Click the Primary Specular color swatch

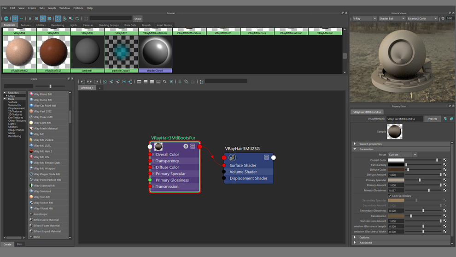click(396, 180)
